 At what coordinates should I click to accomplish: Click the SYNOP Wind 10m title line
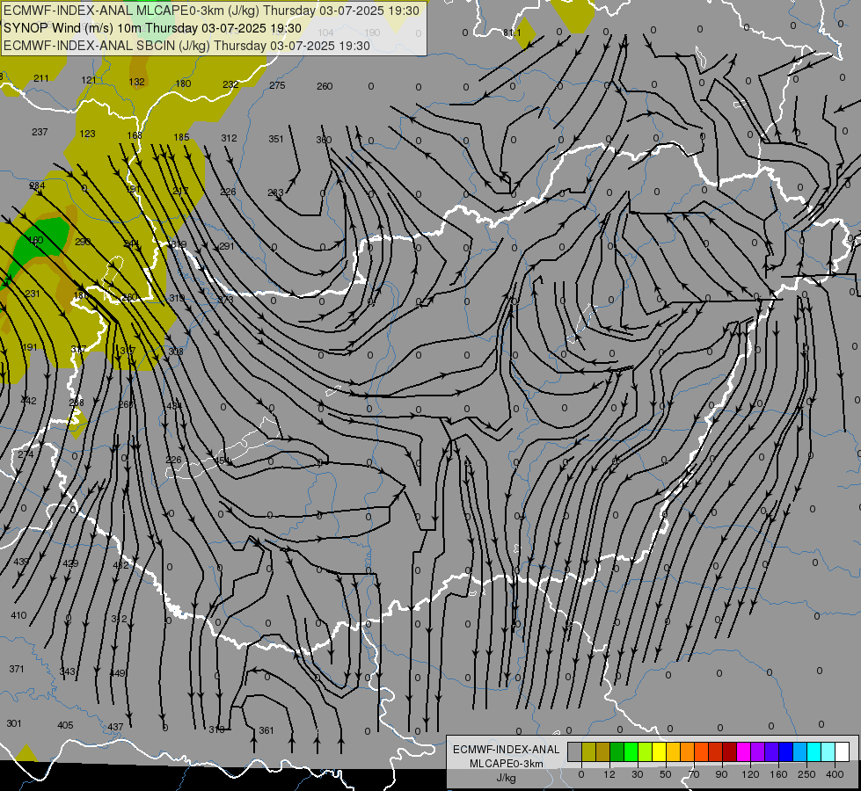pos(153,28)
